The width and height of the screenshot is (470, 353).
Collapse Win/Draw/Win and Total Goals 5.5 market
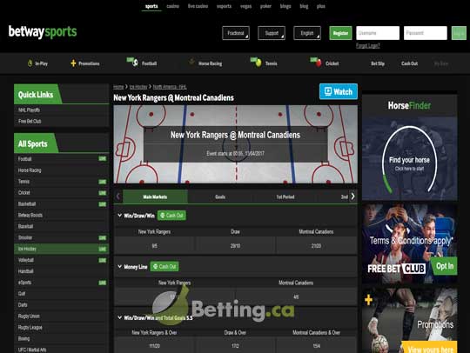coord(119,317)
